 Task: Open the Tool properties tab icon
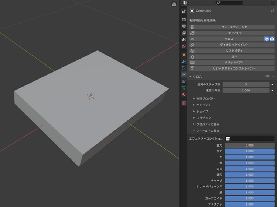tap(184, 11)
